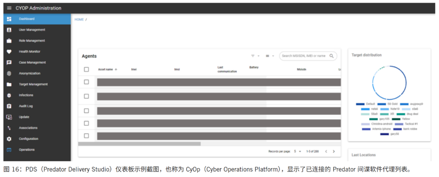Click the Last Locations panel heading
The width and height of the screenshot is (439, 177).
(364, 155)
